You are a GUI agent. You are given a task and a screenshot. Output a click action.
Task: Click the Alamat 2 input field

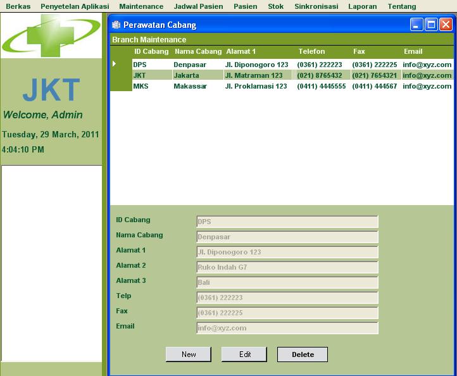click(287, 267)
